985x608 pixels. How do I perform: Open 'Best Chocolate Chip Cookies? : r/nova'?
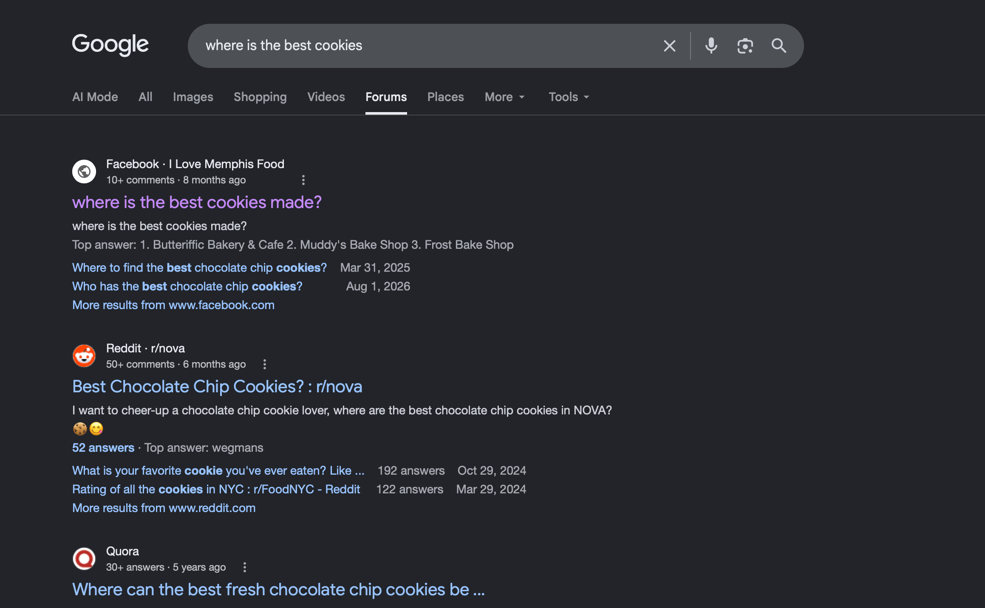tap(217, 387)
